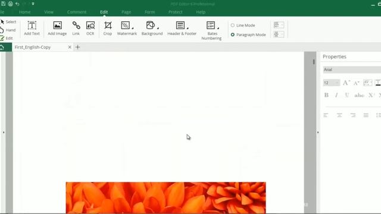This screenshot has height=214, width=381.
Task: Toggle Underline formatting
Action: click(346, 95)
